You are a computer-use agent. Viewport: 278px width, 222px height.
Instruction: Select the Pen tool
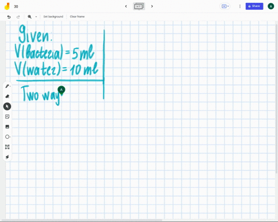[x=8, y=86]
